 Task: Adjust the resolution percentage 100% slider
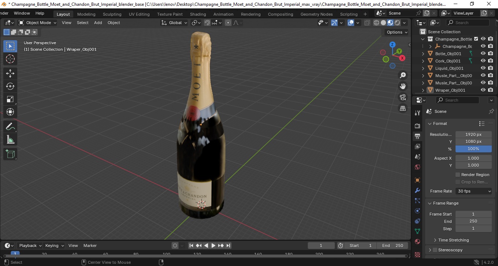point(473,149)
